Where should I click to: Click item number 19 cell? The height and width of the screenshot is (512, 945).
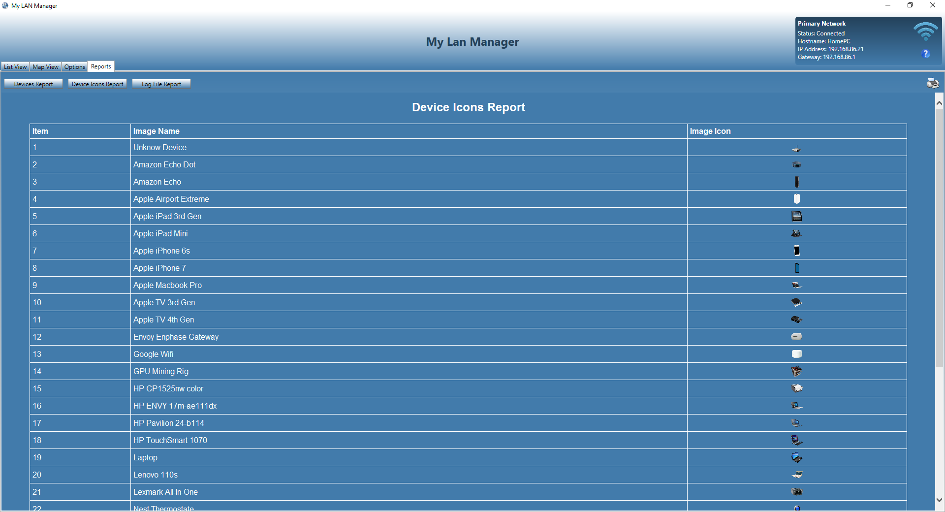80,458
